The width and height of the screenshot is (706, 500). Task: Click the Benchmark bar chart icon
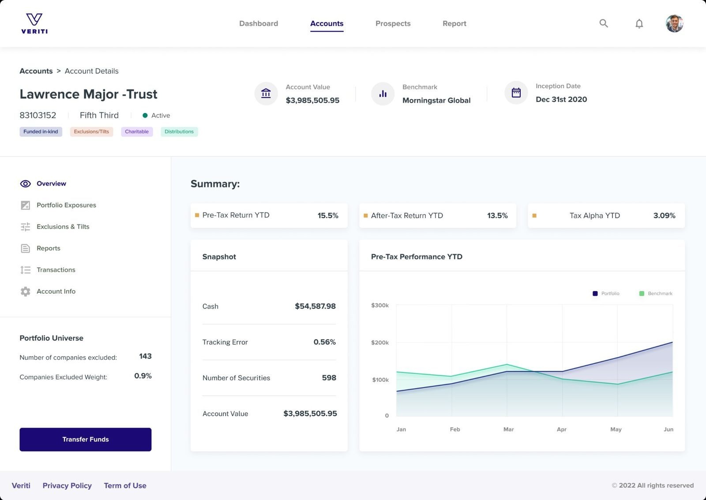click(383, 93)
